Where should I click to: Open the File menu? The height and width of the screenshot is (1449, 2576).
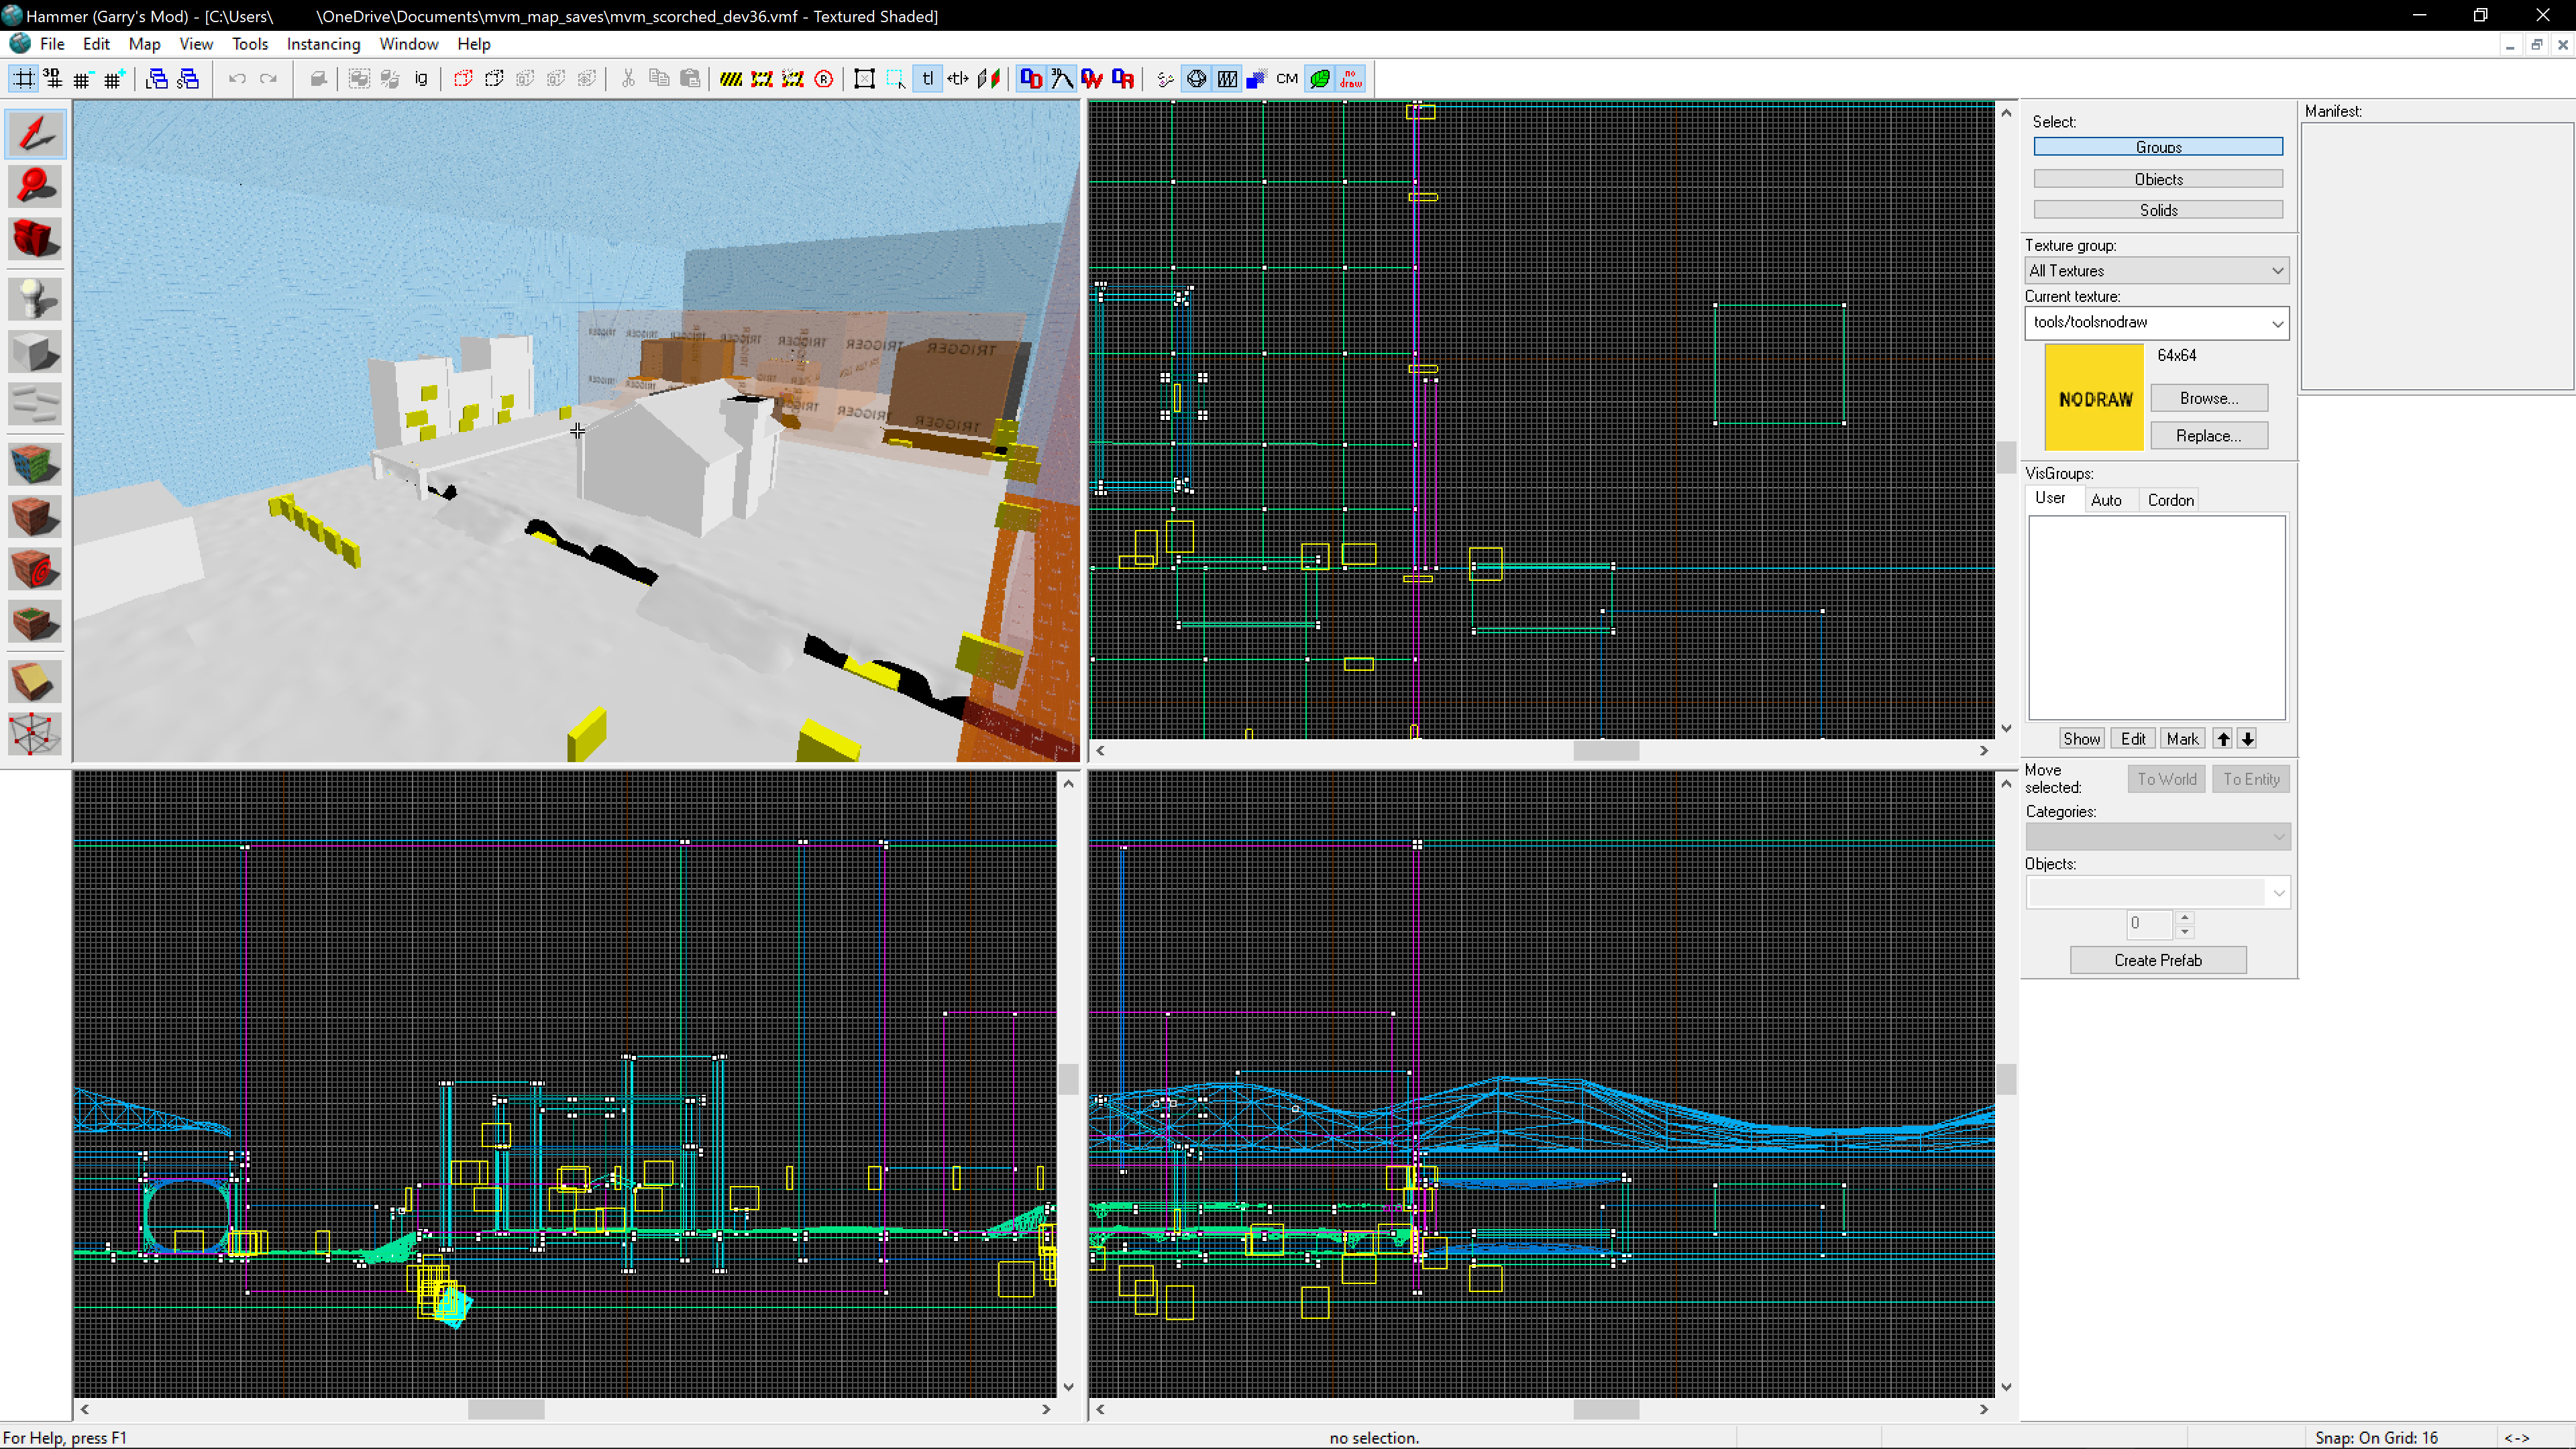(52, 44)
